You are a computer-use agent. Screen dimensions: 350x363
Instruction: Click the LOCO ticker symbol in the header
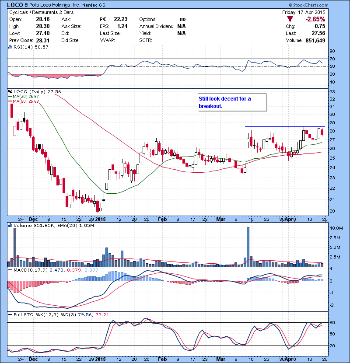tap(15, 5)
